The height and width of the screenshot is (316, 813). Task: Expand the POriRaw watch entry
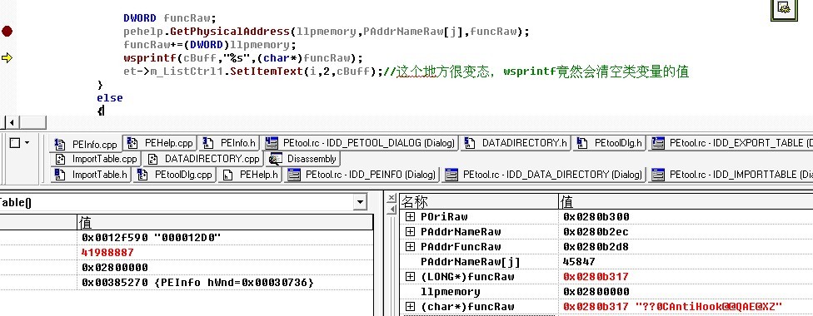(410, 216)
